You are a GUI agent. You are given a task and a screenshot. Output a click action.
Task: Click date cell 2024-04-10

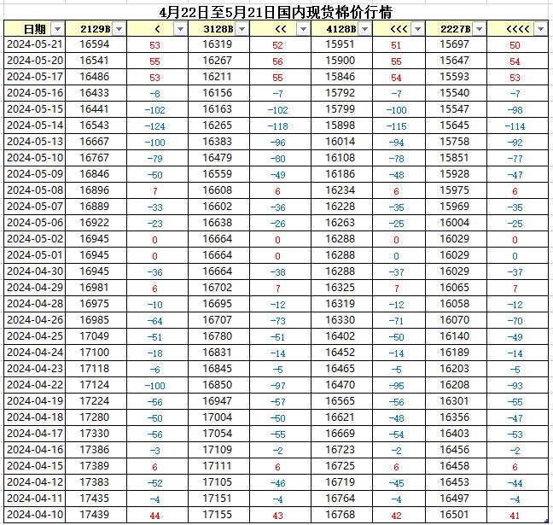pyautogui.click(x=34, y=515)
